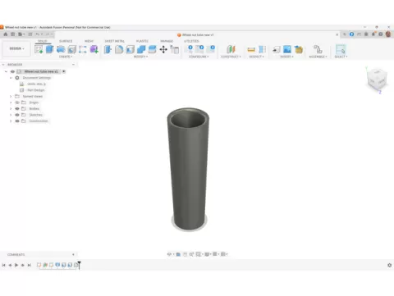Image resolution: width=394 pixels, height=296 pixels.
Task: Click the Insert McMaster-Carr component box icon
Action: click(299, 49)
